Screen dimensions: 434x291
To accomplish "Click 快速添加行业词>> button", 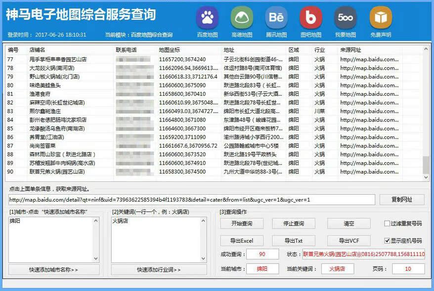I will click(x=159, y=270).
